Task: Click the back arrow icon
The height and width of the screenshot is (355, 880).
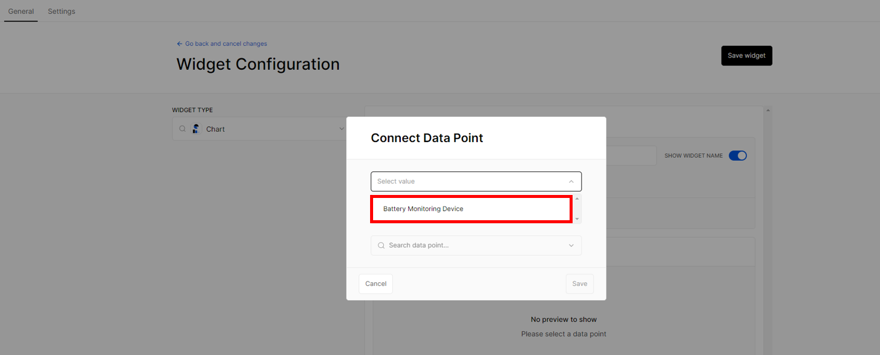Action: point(180,43)
